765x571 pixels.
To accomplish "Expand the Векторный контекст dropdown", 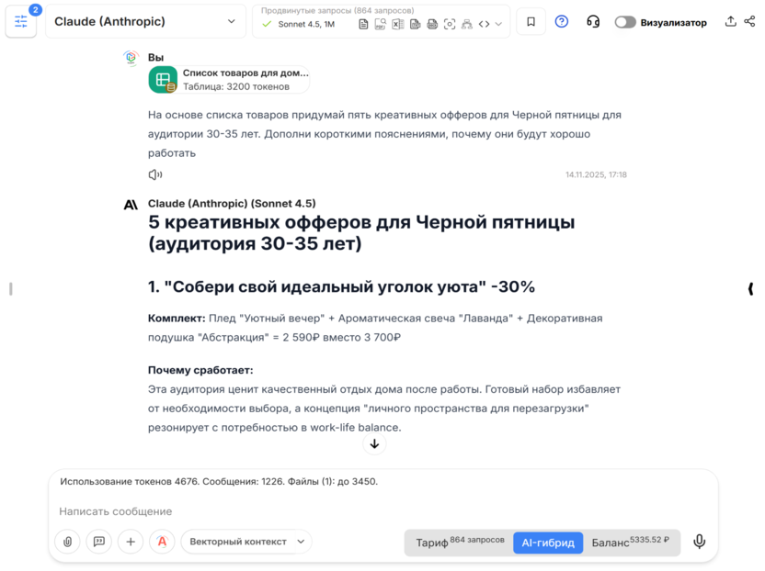I will point(246,542).
